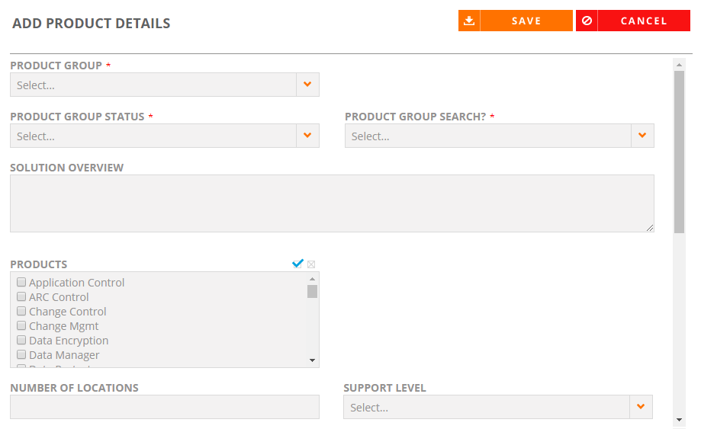Enable the Data Encryption checkbox

tap(21, 340)
